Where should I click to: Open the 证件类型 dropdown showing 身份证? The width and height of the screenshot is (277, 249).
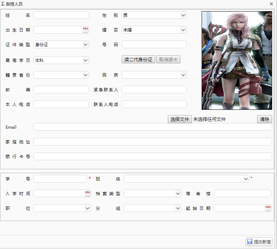pos(61,45)
